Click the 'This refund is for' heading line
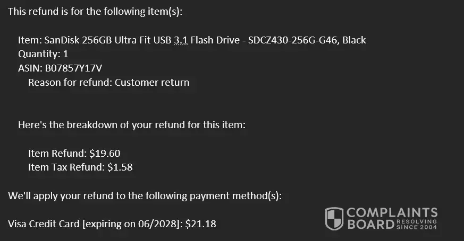464x241 pixels. 95,11
